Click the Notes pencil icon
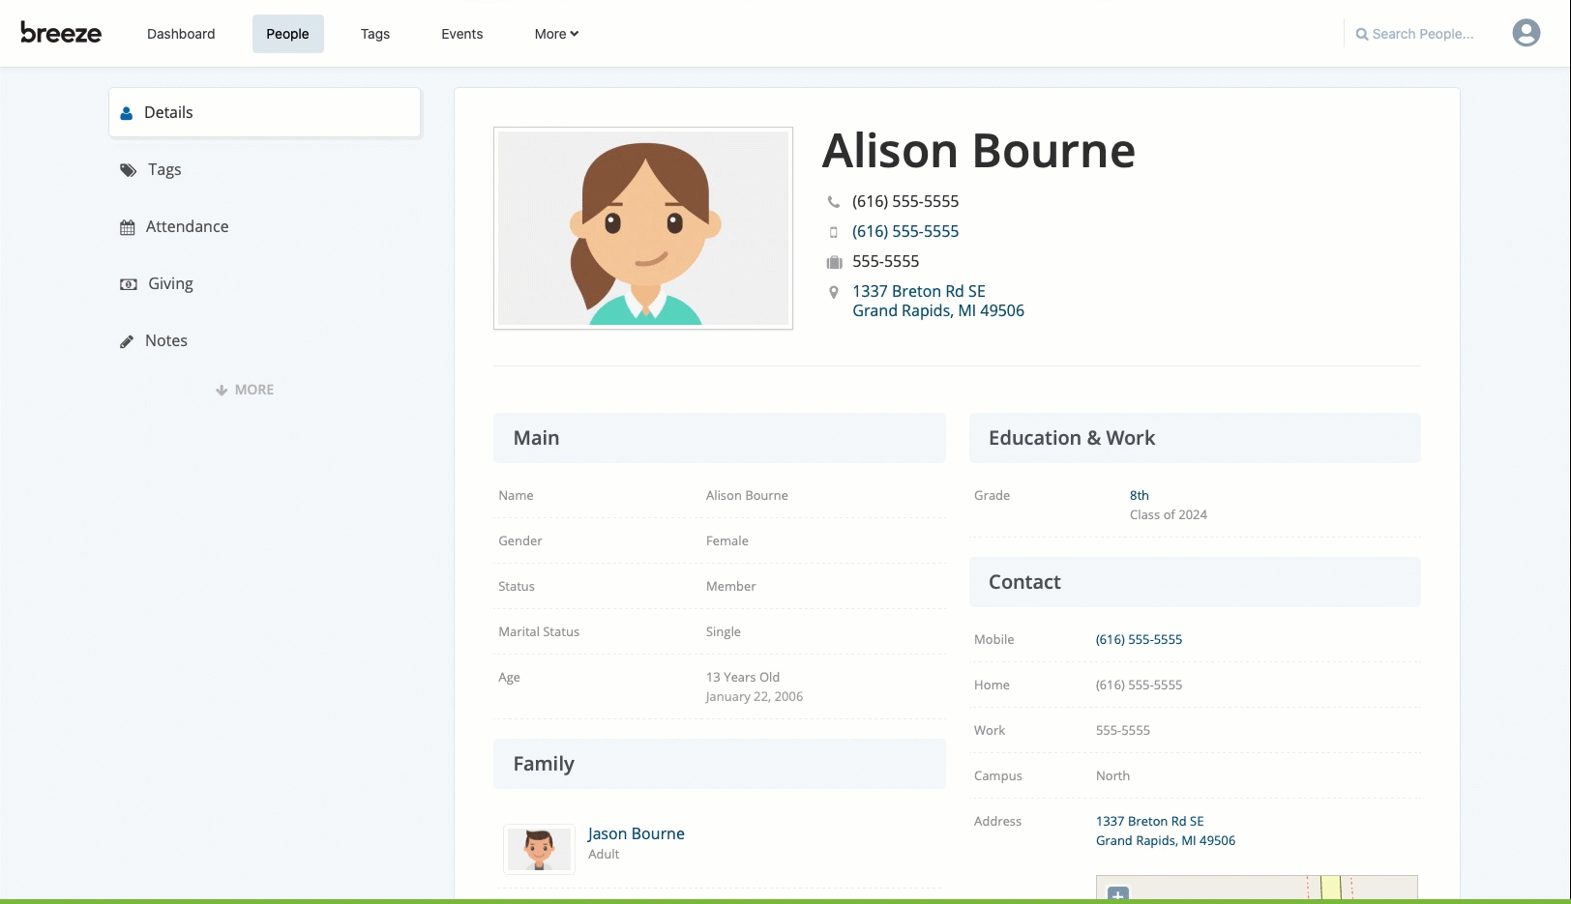The image size is (1571, 904). (126, 341)
